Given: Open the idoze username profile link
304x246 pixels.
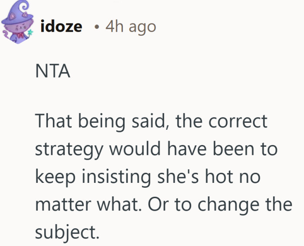Looking at the screenshot, I should [61, 27].
